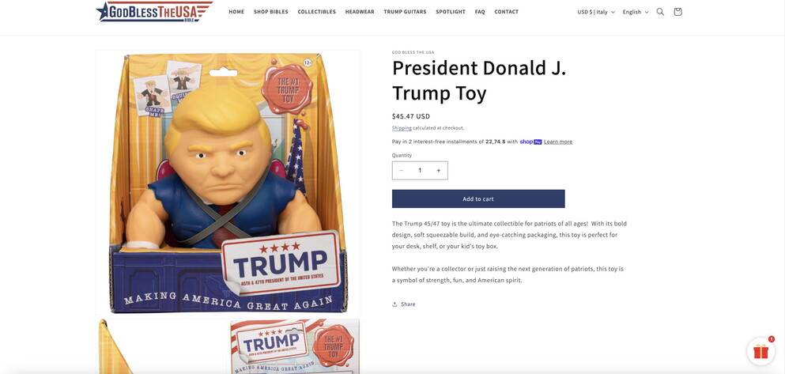Open the Shipping policy link

pos(402,127)
